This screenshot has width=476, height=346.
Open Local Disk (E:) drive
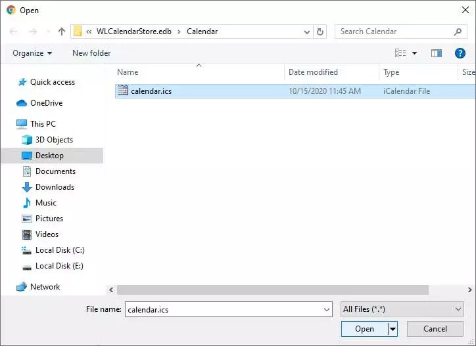tap(59, 266)
